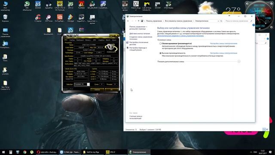This screenshot has height=155, width=275.
Task: Switch to the Mainboard tab in CPU-Z
Action: coord(80,40)
